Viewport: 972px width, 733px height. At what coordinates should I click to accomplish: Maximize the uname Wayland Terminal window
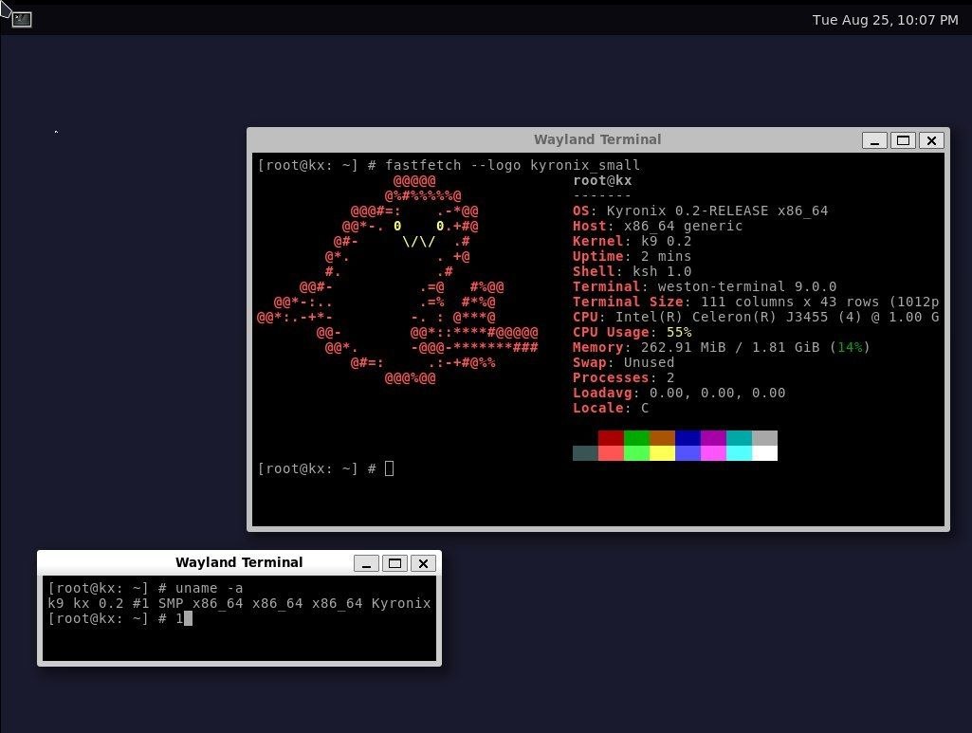(x=394, y=563)
